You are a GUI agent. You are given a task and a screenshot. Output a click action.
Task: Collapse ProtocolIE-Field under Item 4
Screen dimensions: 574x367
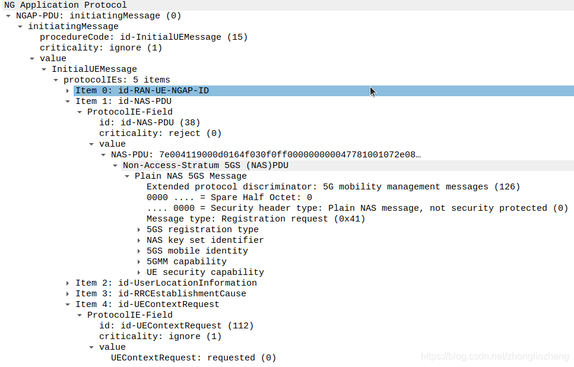point(80,315)
